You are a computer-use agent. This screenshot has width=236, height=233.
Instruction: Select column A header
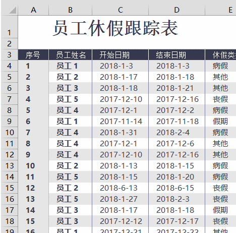coord(33,10)
